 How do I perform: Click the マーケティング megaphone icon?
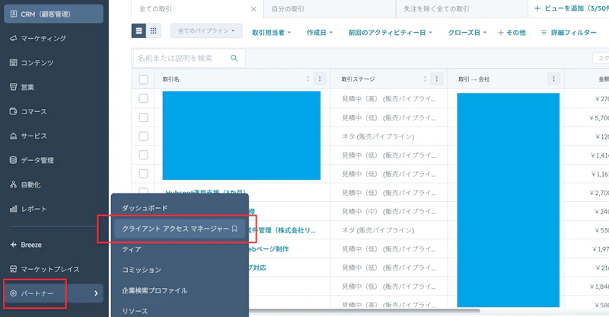click(13, 38)
